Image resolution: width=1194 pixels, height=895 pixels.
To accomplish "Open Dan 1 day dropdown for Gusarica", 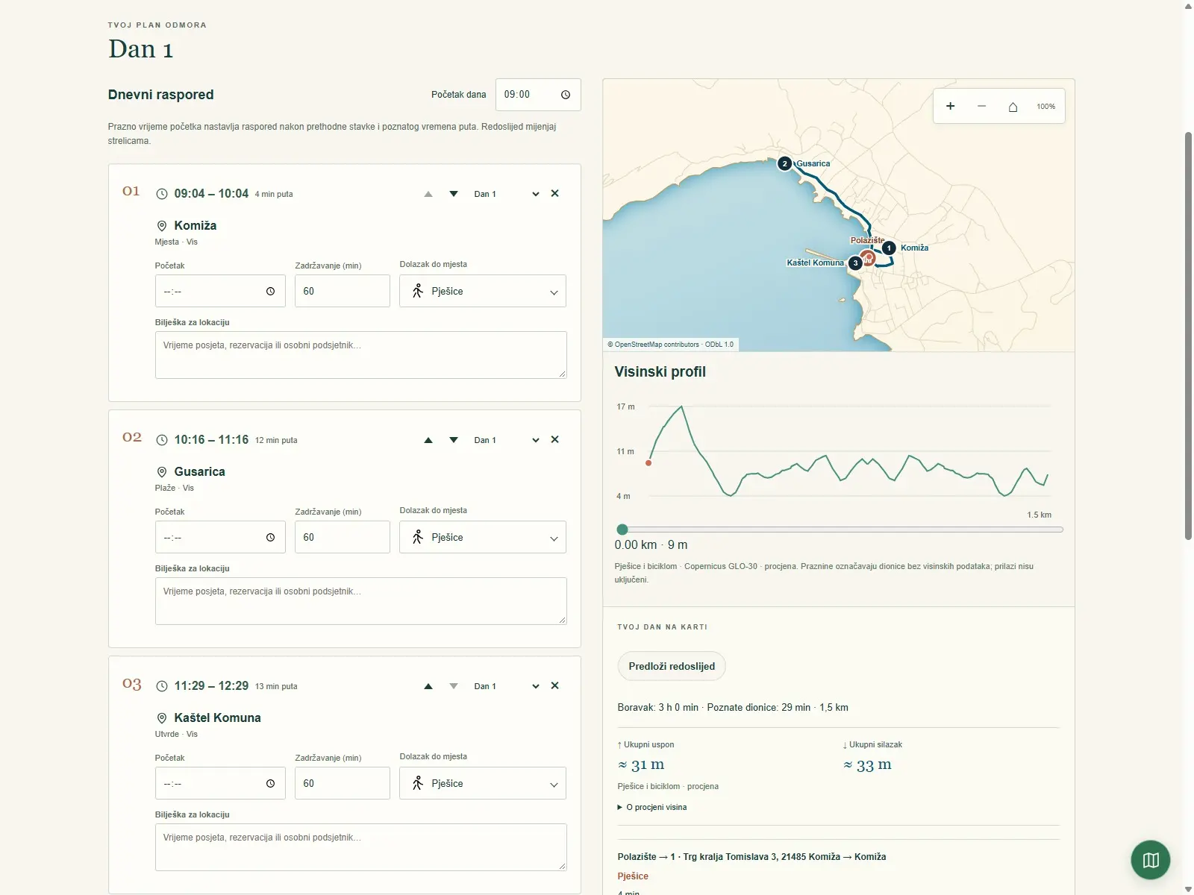I will [507, 440].
